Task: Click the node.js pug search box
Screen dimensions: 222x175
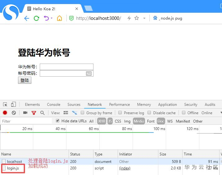Action: [171, 18]
